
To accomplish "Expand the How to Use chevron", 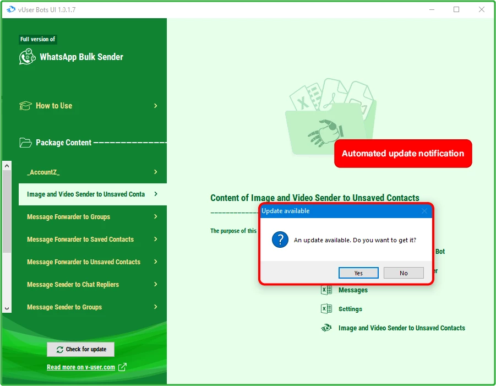I will [x=155, y=106].
